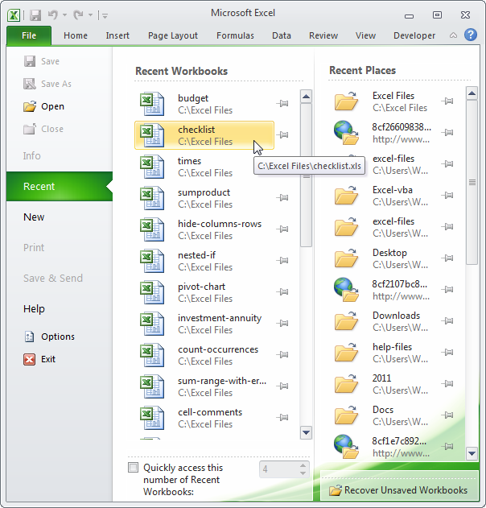Image resolution: width=486 pixels, height=508 pixels.
Task: Open the pivot-chart workbook
Action: click(204, 292)
